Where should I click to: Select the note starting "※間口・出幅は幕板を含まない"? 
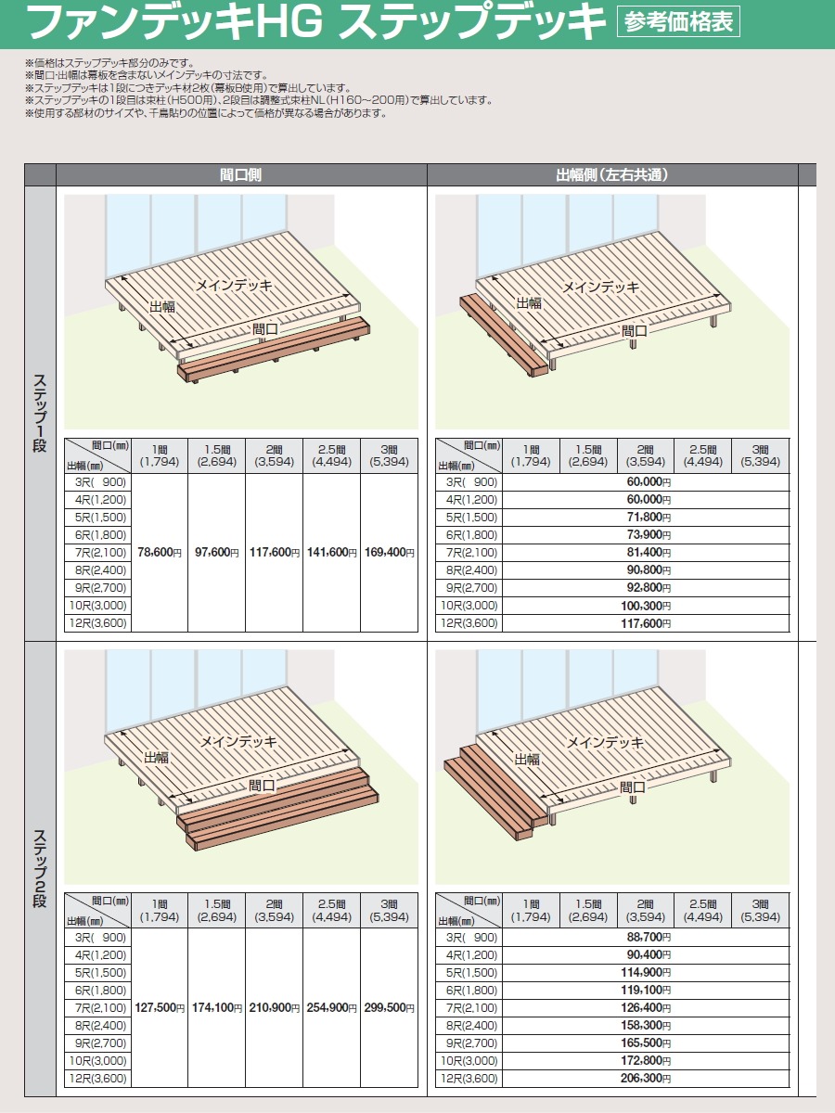(147, 75)
